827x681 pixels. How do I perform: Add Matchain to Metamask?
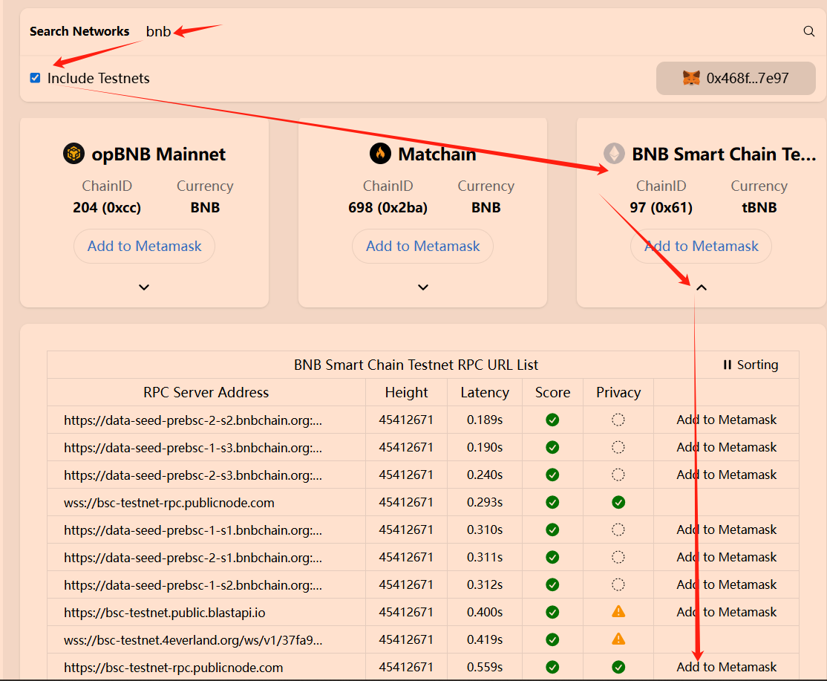[x=423, y=246]
